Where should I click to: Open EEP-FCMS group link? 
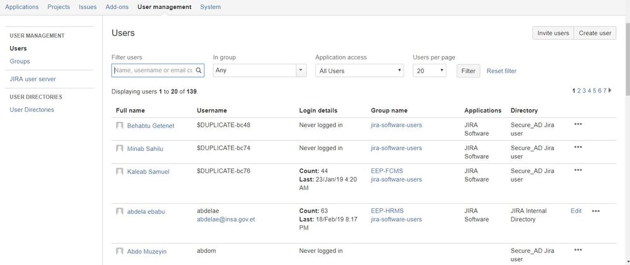387,171
